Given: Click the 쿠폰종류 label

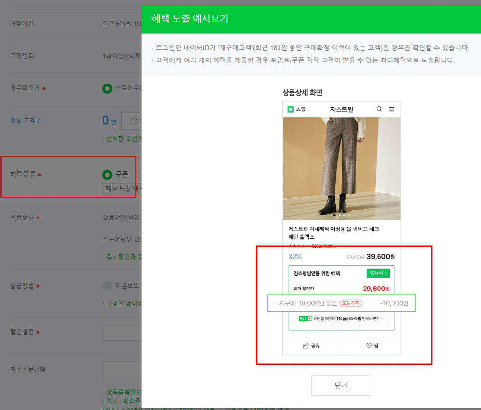Looking at the screenshot, I should 22,217.
